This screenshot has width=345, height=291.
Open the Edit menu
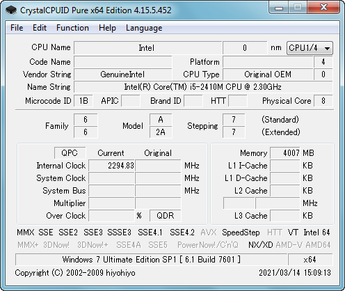40,28
